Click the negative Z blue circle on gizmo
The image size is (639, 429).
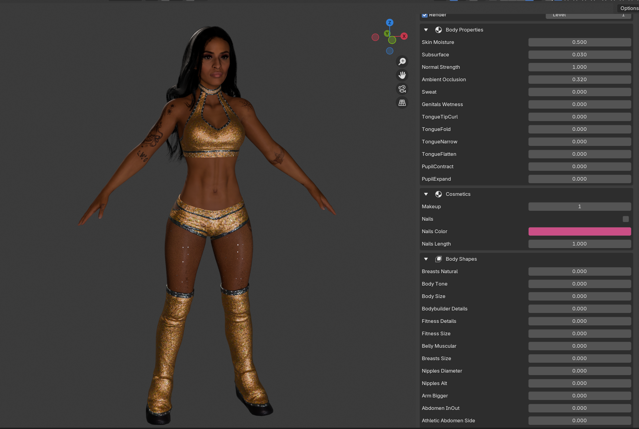(x=390, y=51)
